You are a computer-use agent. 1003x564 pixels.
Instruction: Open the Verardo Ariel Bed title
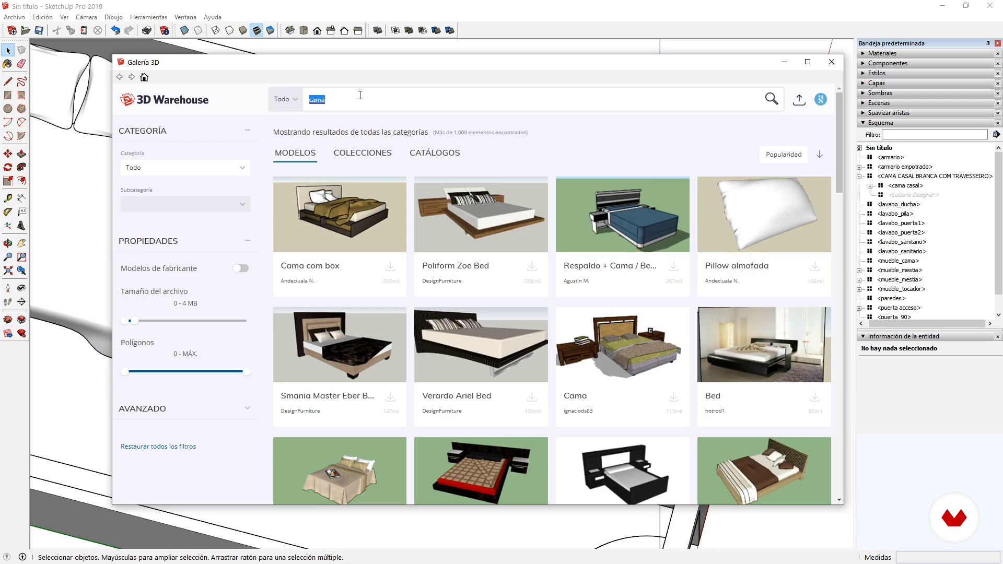[457, 396]
